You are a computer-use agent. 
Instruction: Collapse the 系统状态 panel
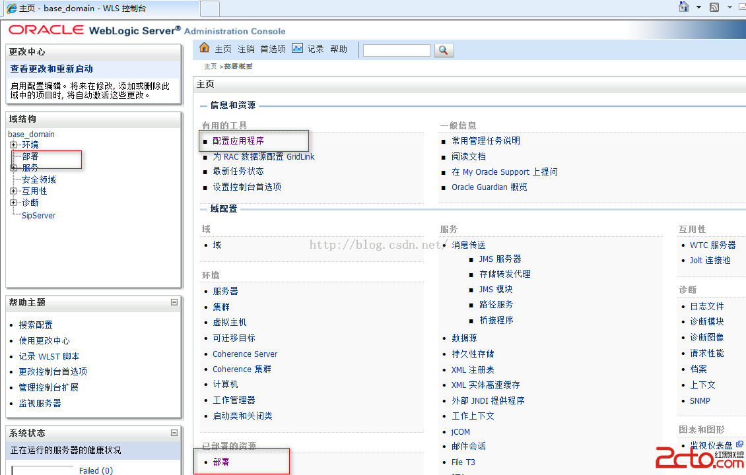coord(174,433)
